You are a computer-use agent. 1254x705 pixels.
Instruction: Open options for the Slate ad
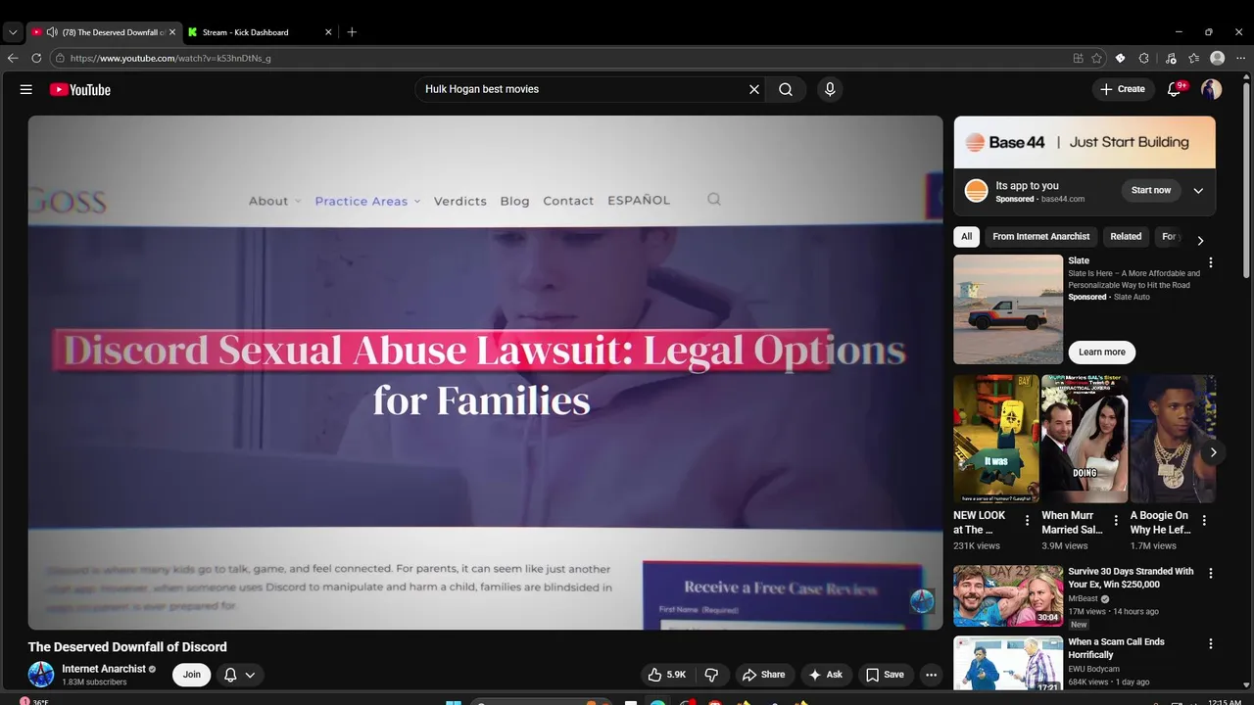[x=1211, y=262]
